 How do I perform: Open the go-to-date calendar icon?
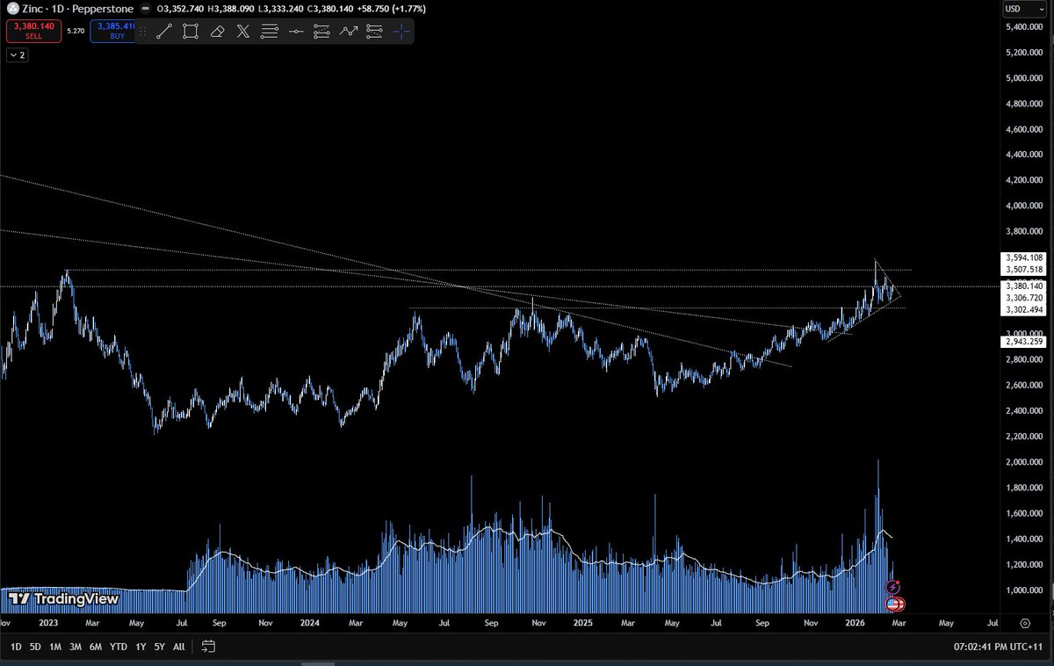pyautogui.click(x=208, y=646)
